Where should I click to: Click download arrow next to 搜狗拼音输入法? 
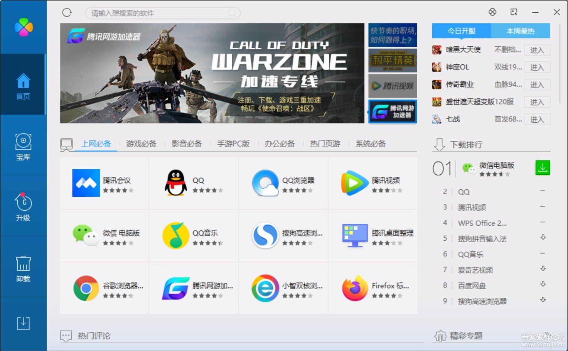click(543, 238)
